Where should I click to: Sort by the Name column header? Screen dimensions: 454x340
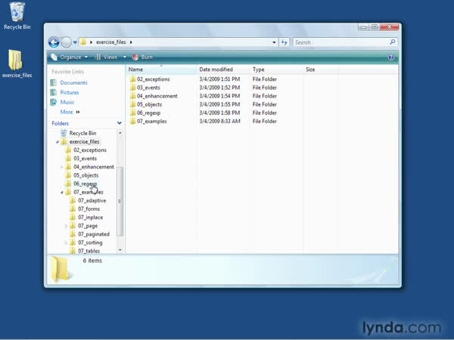[136, 70]
